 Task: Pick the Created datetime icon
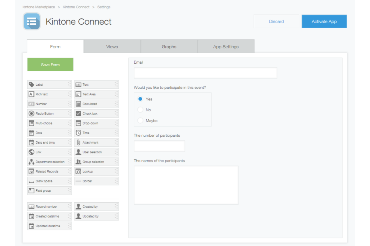(x=31, y=216)
